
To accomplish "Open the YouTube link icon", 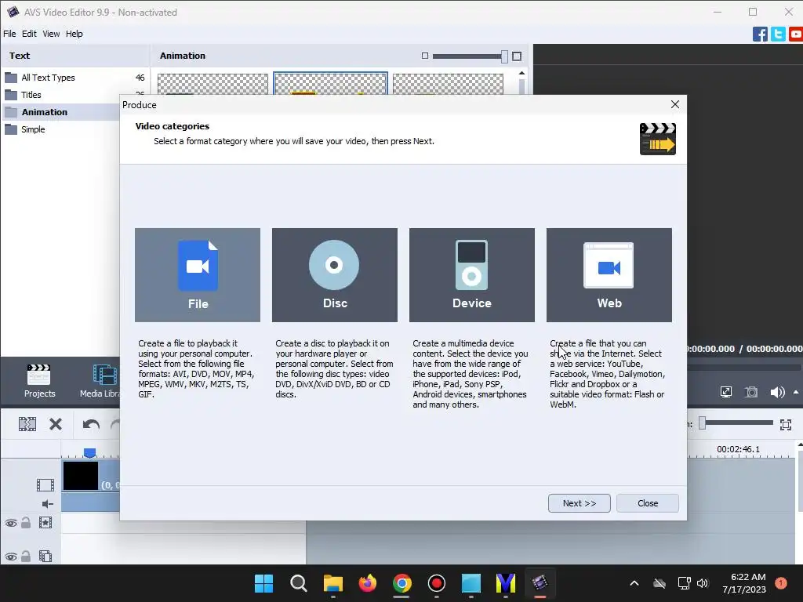I will pos(796,34).
